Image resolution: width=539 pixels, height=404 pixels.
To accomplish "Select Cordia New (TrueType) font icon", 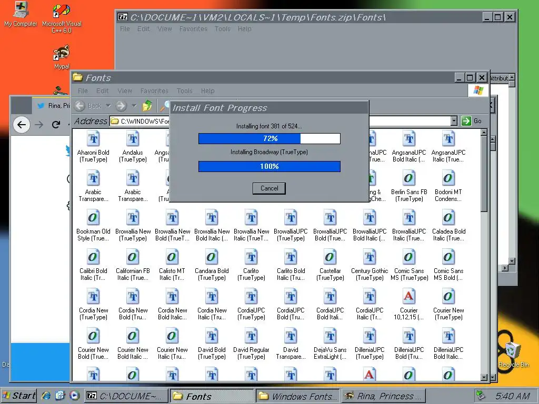I will (93, 296).
